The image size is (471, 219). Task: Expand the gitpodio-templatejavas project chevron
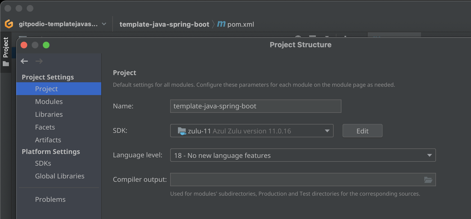104,24
